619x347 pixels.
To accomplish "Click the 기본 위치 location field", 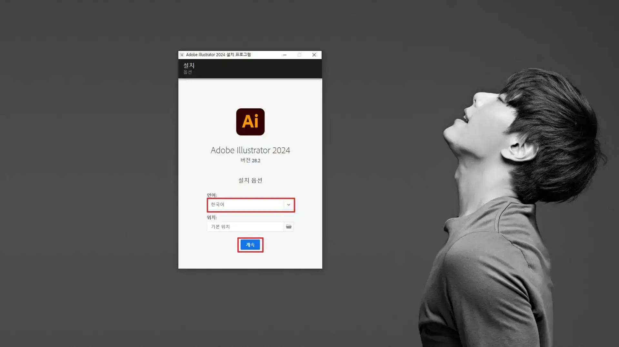I will pyautogui.click(x=245, y=227).
